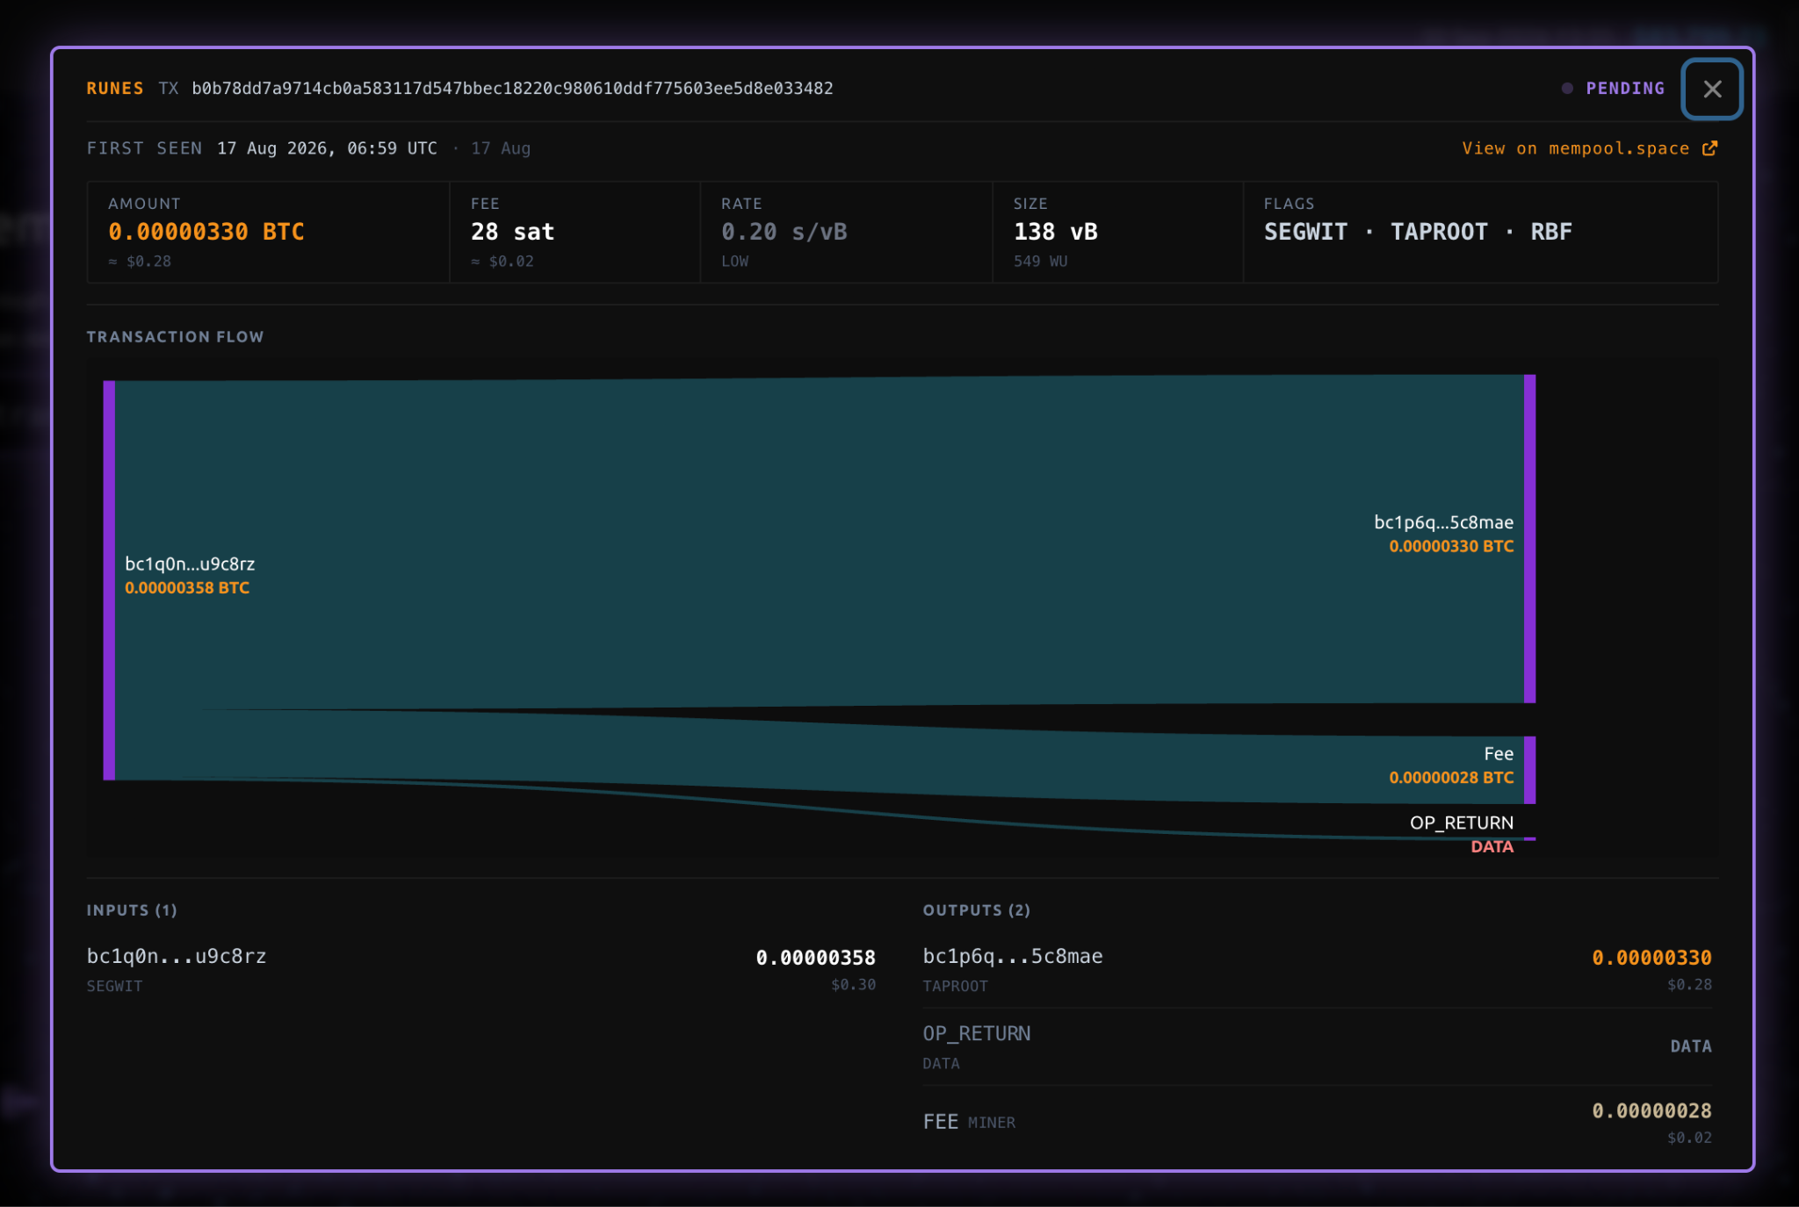Click the 138 vB size value
1799x1207 pixels.
tap(1056, 232)
